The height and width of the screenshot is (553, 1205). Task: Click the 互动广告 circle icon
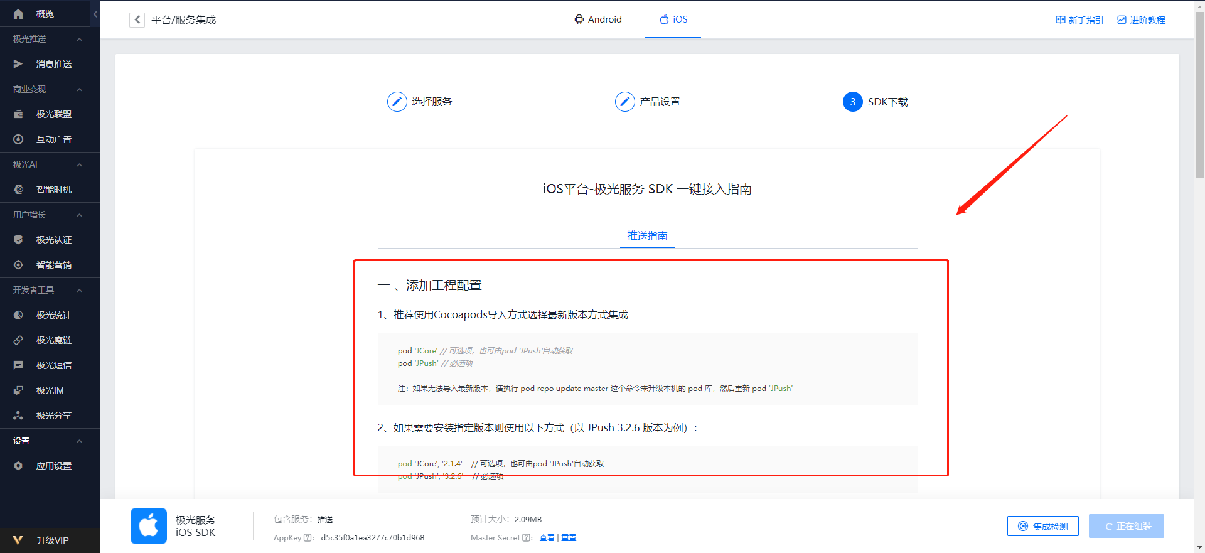[18, 139]
